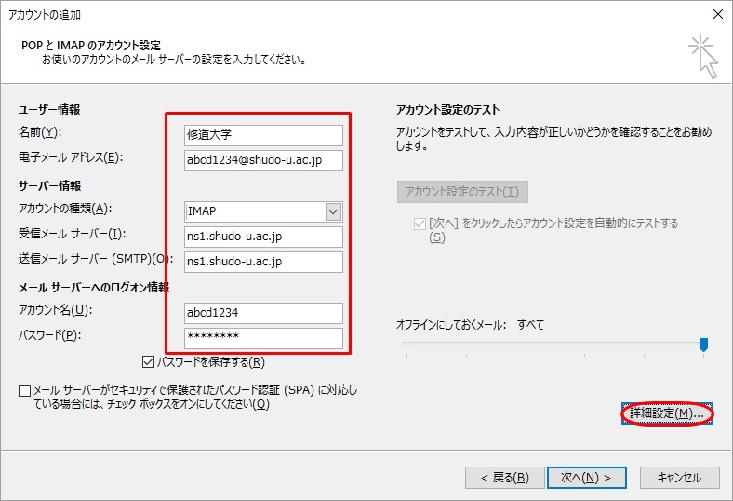Open the アカウントの種類 IMAP dropdown
This screenshot has height=501, width=733.
333,211
